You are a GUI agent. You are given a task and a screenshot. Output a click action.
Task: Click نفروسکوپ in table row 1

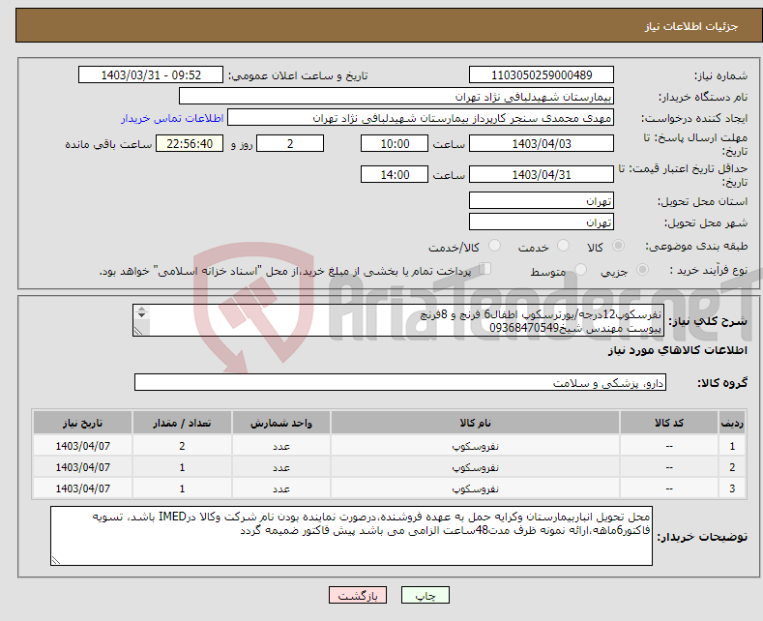[475, 446]
